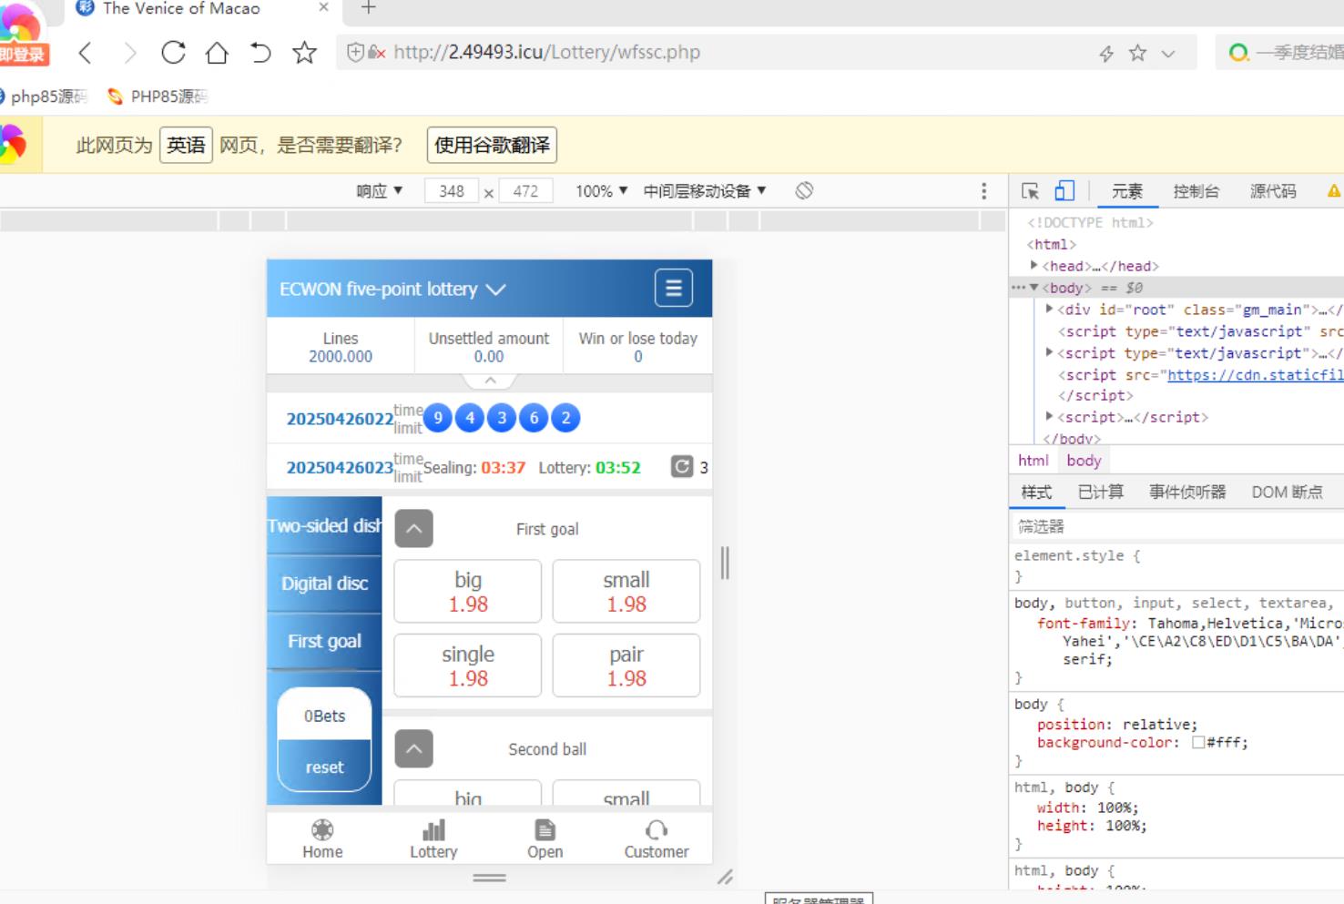This screenshot has height=904, width=1344.
Task: Expand the head element in DOM tree
Action: pos(1034,266)
